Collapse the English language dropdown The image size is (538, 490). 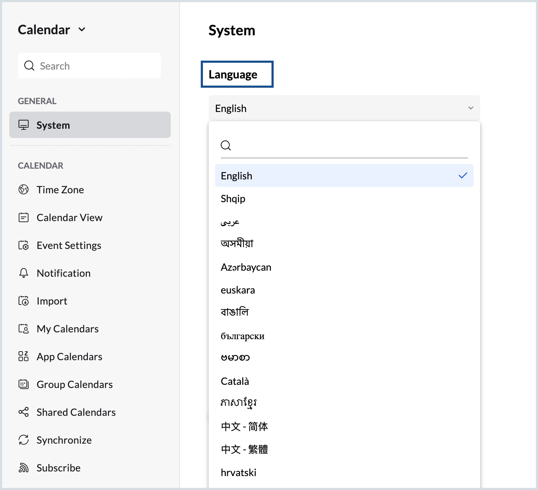tap(470, 108)
